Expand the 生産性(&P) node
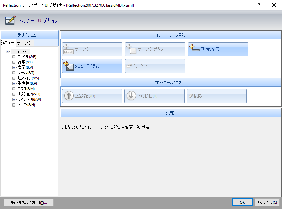Viewport: 282px width, 209px height. coord(14,83)
